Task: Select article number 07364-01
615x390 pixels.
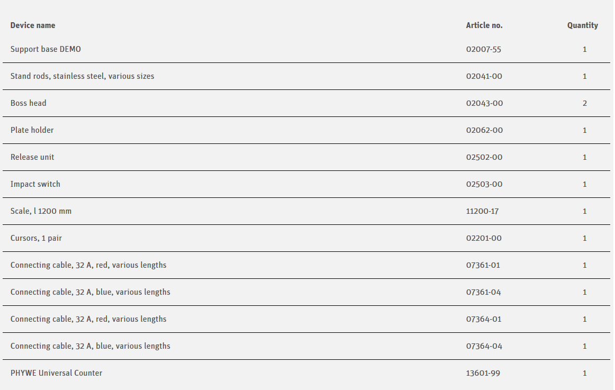Action: (483, 319)
